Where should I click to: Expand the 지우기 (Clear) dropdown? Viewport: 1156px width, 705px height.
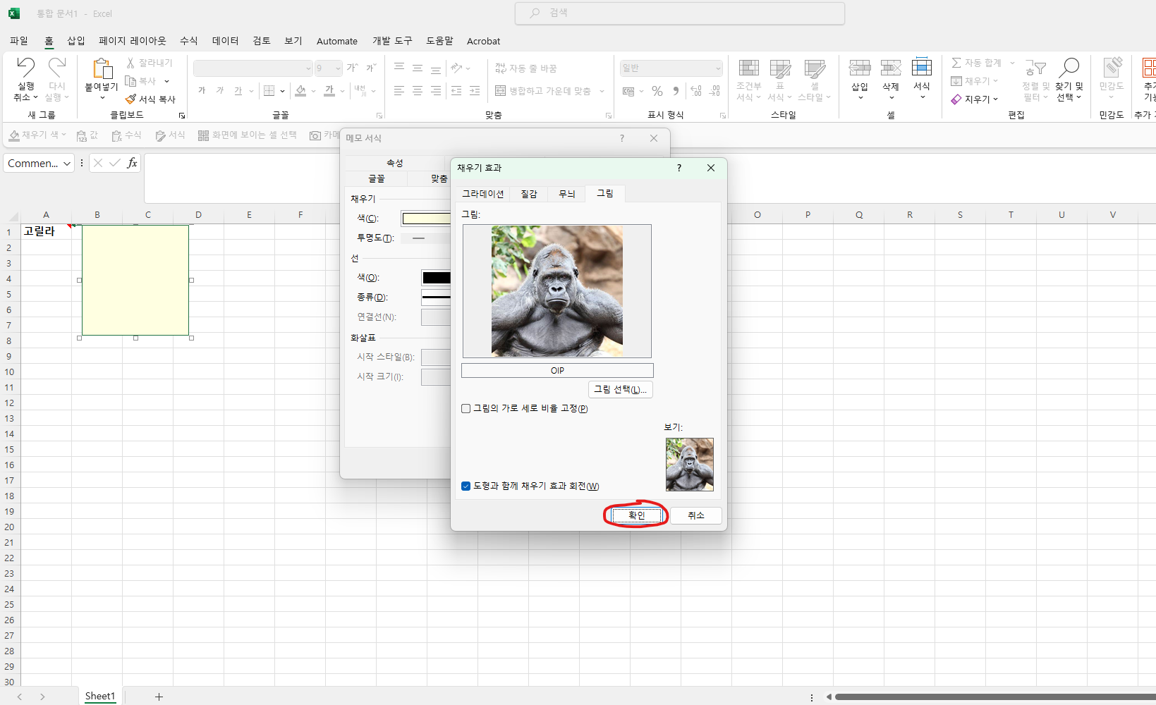point(995,99)
